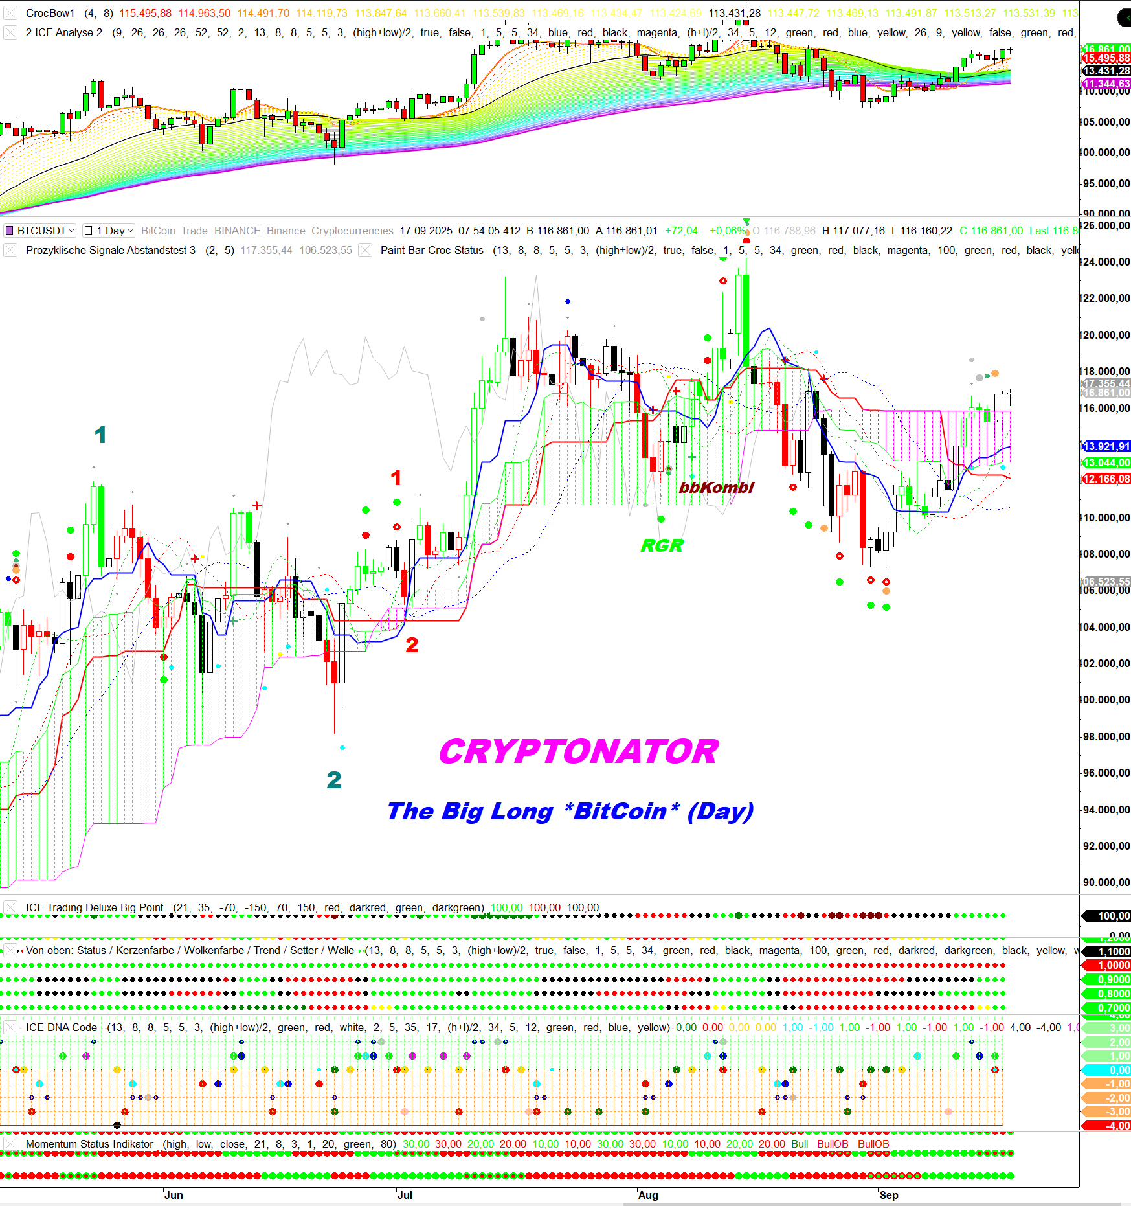Click the red 12.166,08 price axis label
The image size is (1131, 1206).
click(x=1106, y=479)
